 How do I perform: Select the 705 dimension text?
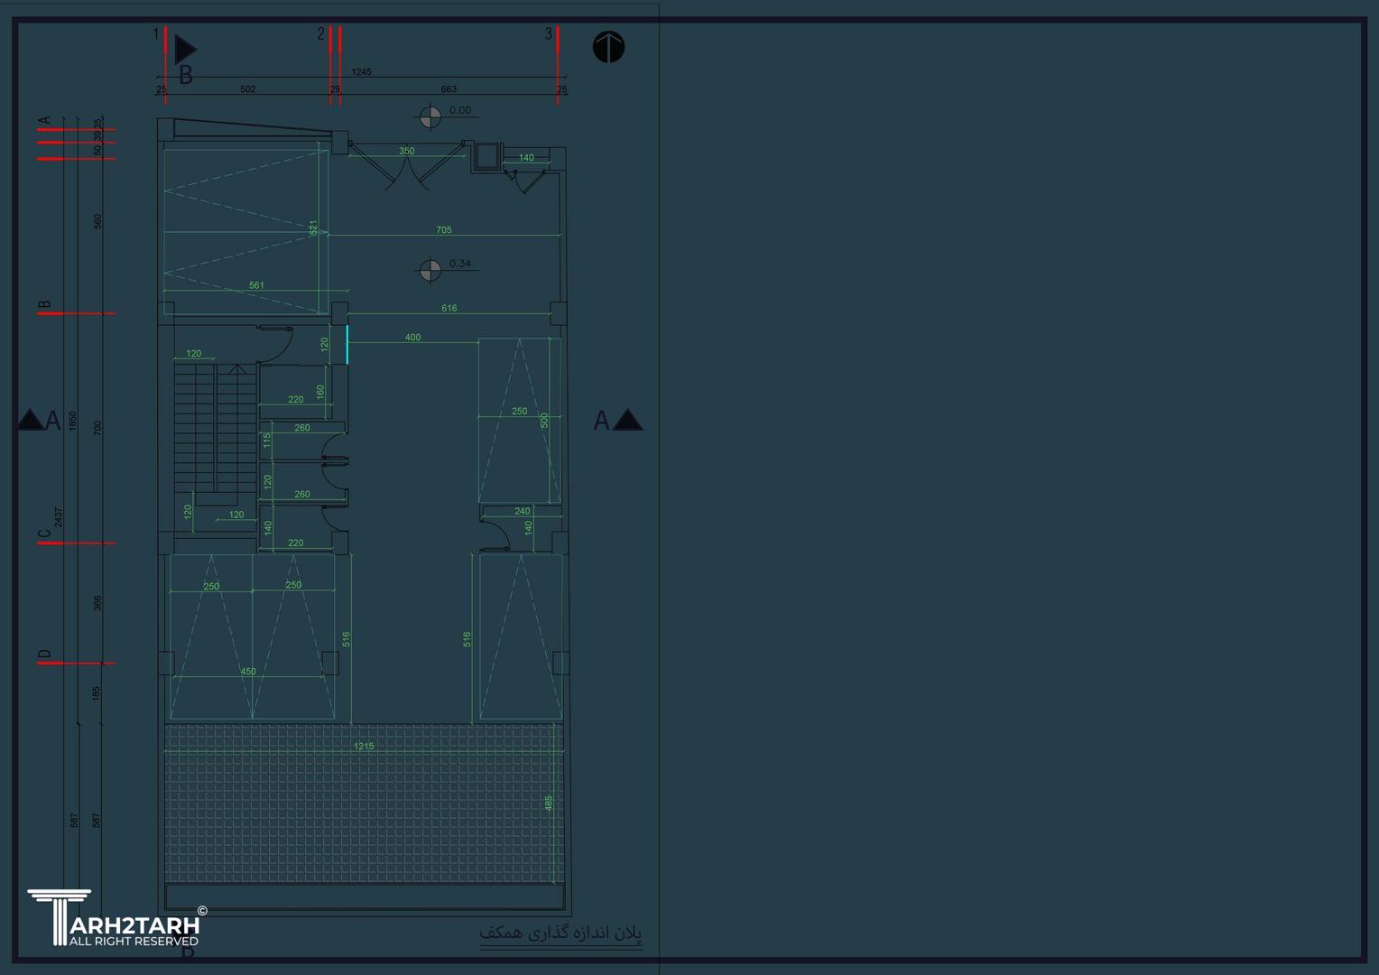click(x=444, y=230)
